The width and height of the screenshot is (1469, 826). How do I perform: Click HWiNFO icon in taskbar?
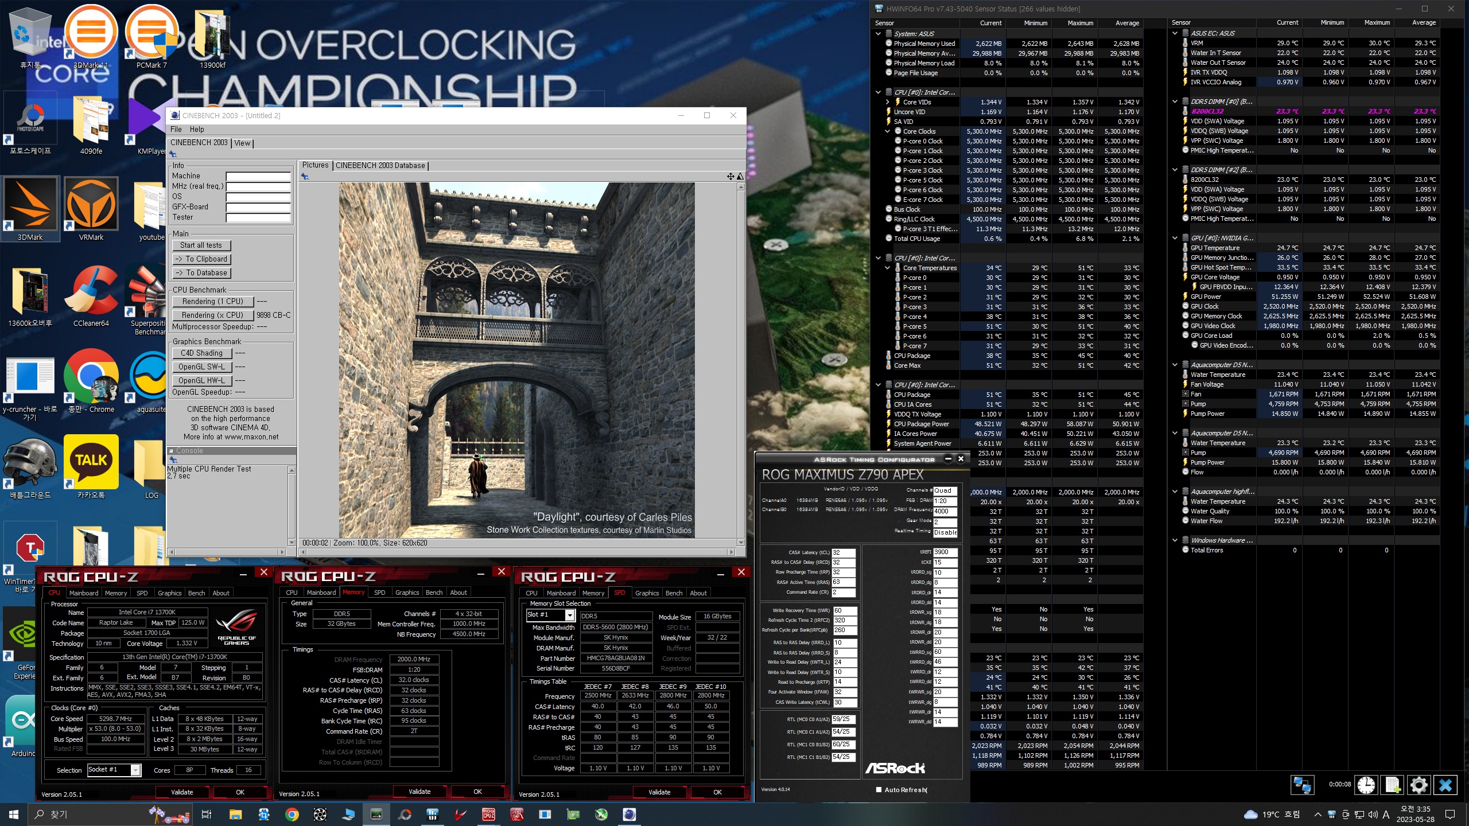[x=433, y=815]
